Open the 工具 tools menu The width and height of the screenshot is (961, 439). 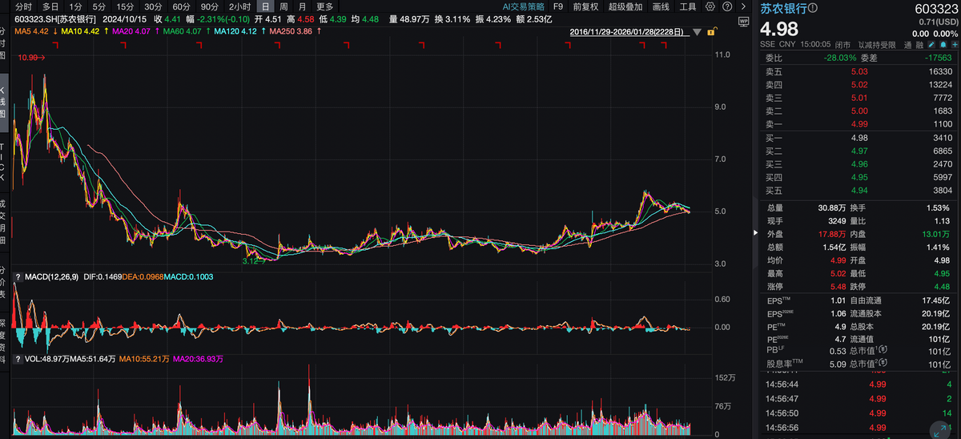(687, 6)
